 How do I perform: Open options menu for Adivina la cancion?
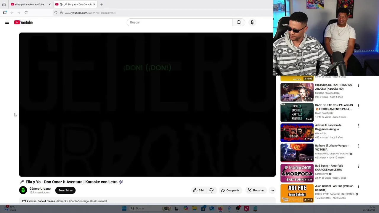pyautogui.click(x=358, y=126)
